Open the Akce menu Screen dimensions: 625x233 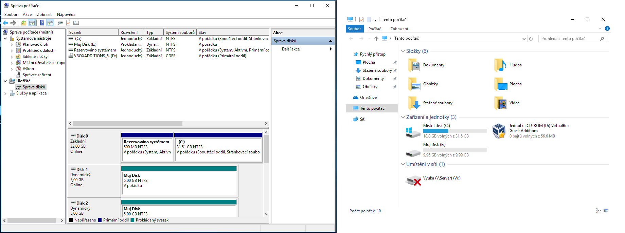[27, 15]
